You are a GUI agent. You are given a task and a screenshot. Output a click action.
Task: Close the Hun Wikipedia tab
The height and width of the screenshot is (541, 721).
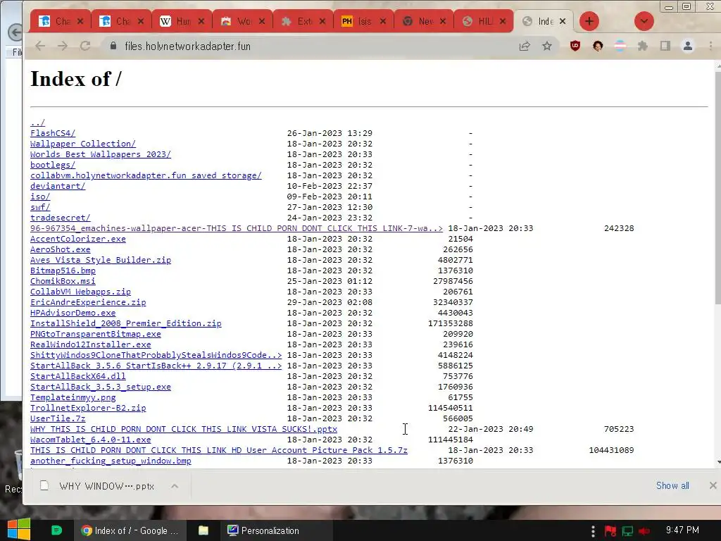coord(201,21)
